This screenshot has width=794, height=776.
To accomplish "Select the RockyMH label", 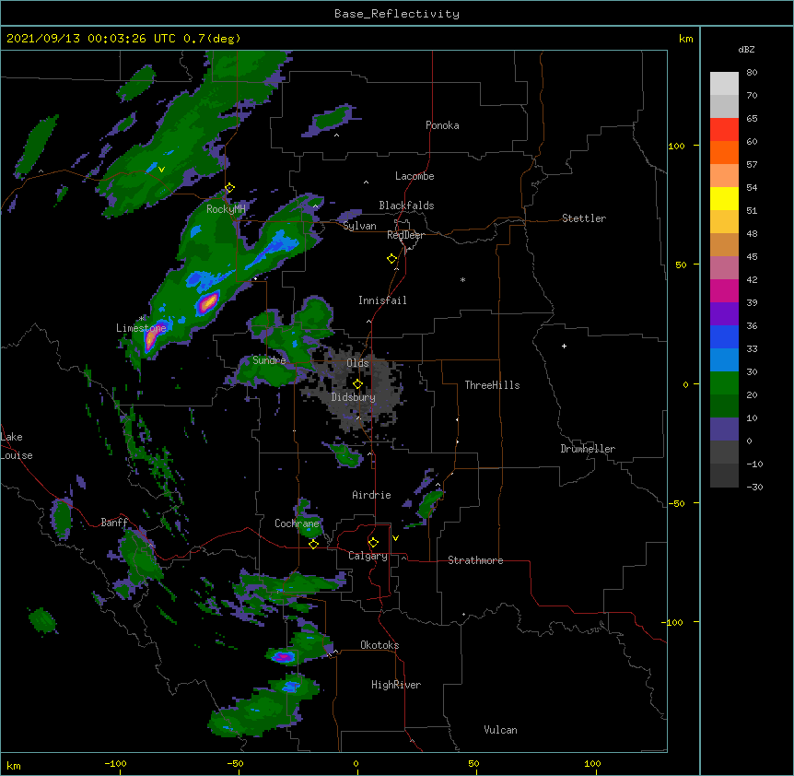I will (x=226, y=209).
